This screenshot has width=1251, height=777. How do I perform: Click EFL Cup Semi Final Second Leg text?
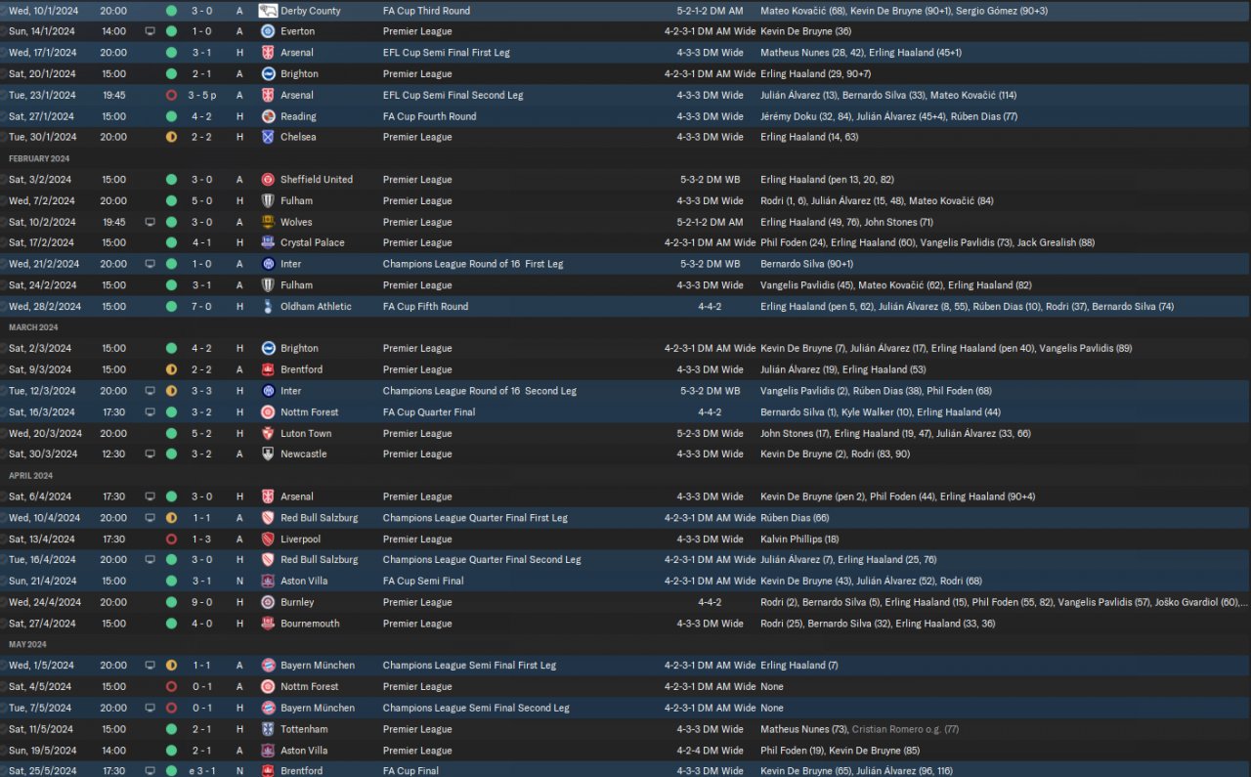click(453, 95)
